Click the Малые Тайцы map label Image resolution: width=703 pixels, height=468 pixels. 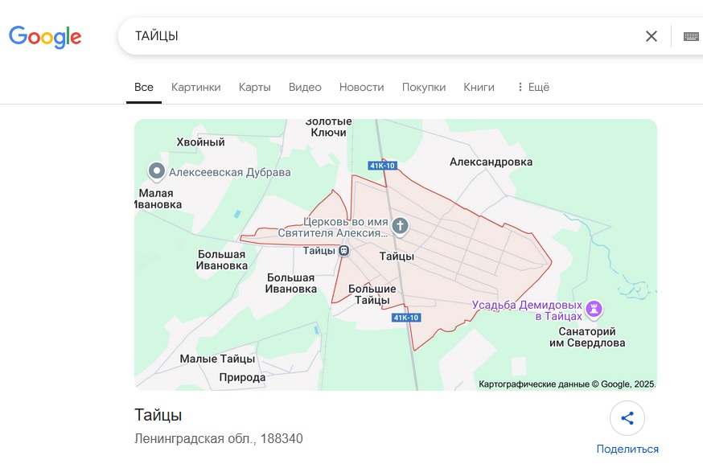[217, 359]
